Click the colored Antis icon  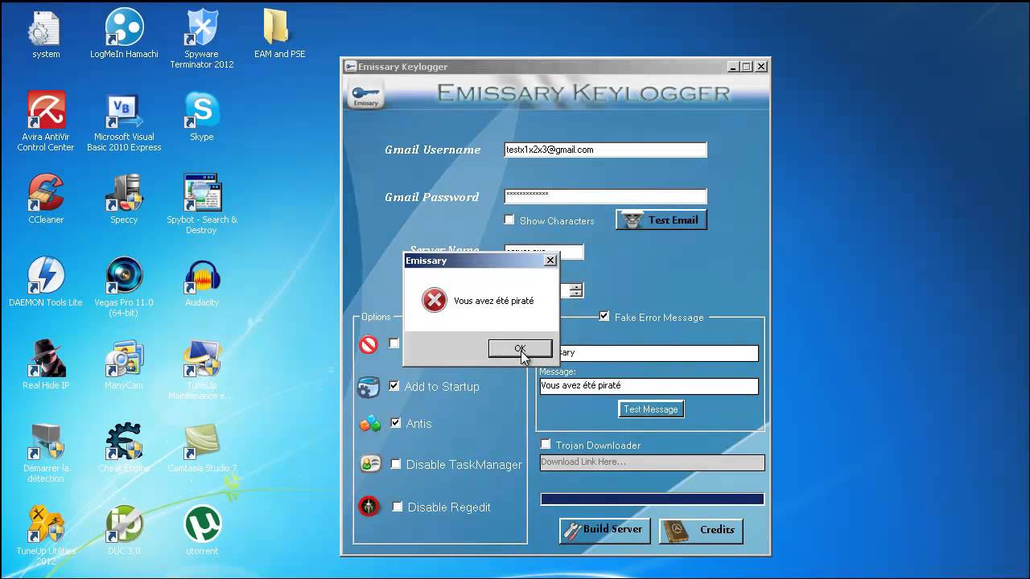click(x=370, y=424)
